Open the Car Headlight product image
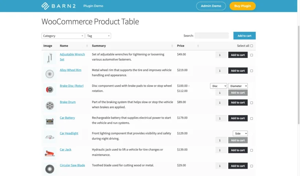This screenshot has height=176, width=300. 49,137
